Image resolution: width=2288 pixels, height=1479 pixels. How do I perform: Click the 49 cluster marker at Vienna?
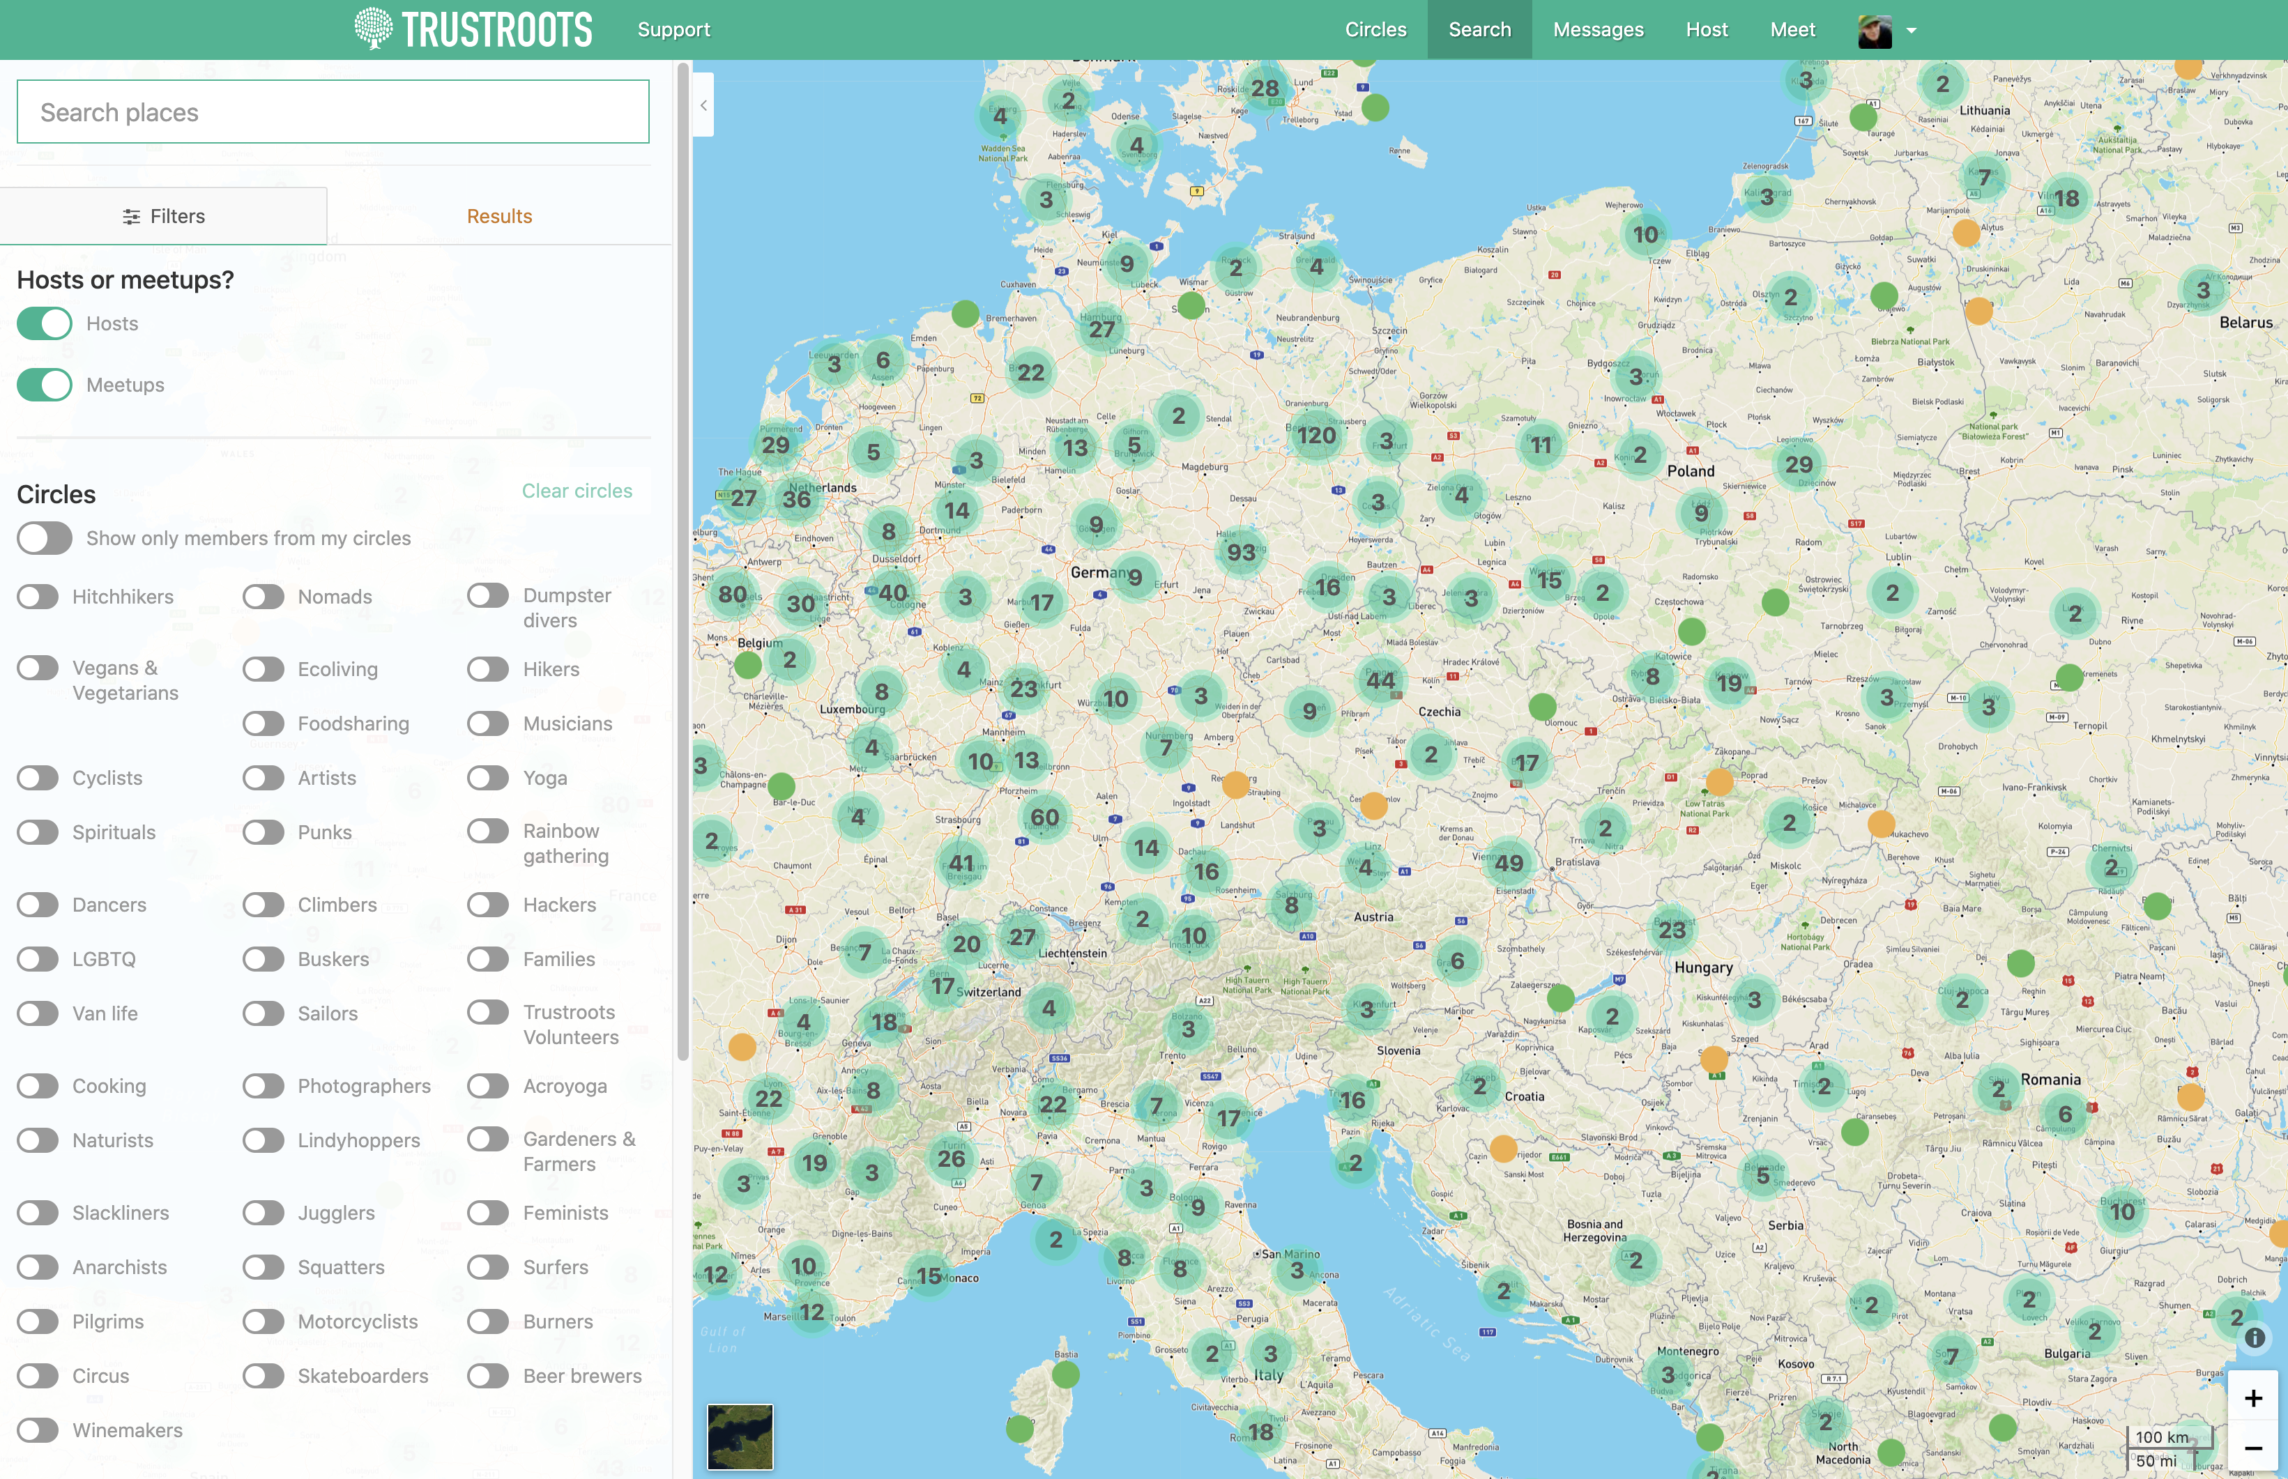(x=1508, y=862)
